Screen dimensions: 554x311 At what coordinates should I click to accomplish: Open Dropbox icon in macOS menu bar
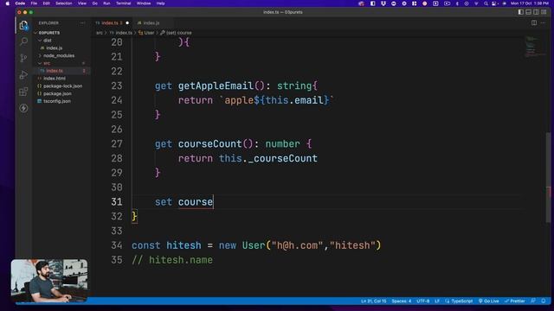point(383,3)
